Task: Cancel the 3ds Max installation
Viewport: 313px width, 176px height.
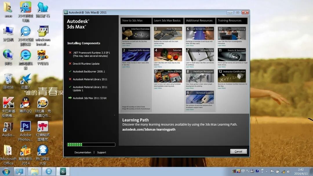Action: tap(238, 151)
